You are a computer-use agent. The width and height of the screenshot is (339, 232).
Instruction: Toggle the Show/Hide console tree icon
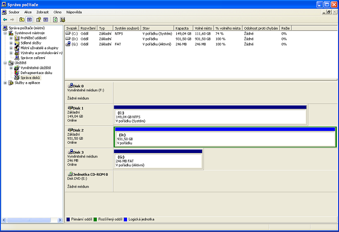29,20
